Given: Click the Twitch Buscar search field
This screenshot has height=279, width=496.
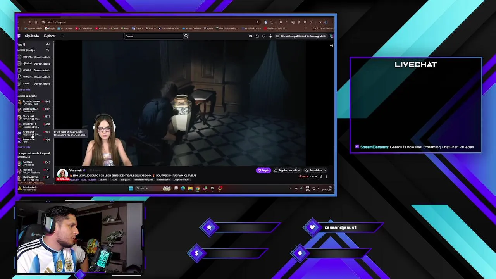Looking at the screenshot, I should pos(153,36).
